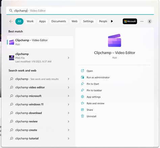Click search icon beside clipchamp microsoft
This screenshot has height=148, width=160.
click(11, 96)
